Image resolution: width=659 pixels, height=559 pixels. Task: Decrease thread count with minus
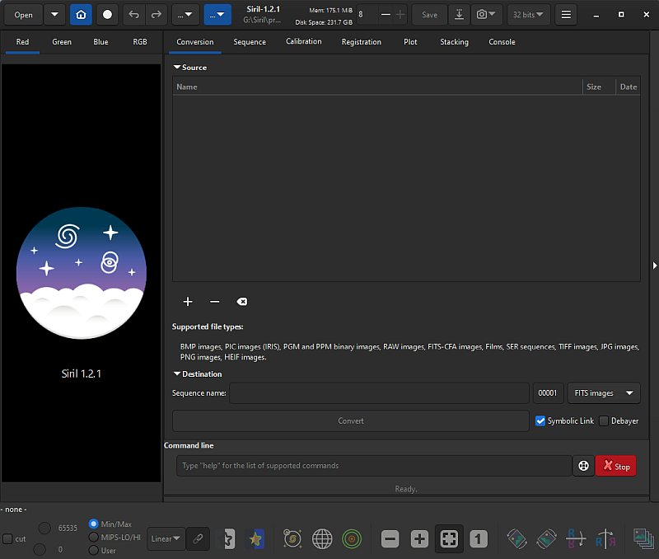[386, 15]
